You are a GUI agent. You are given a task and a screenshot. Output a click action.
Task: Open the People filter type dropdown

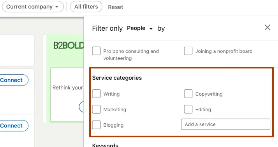point(140,28)
